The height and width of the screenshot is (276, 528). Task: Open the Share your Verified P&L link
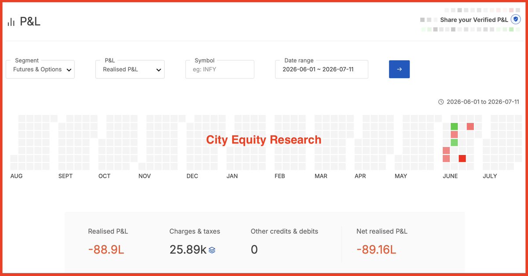pyautogui.click(x=474, y=20)
